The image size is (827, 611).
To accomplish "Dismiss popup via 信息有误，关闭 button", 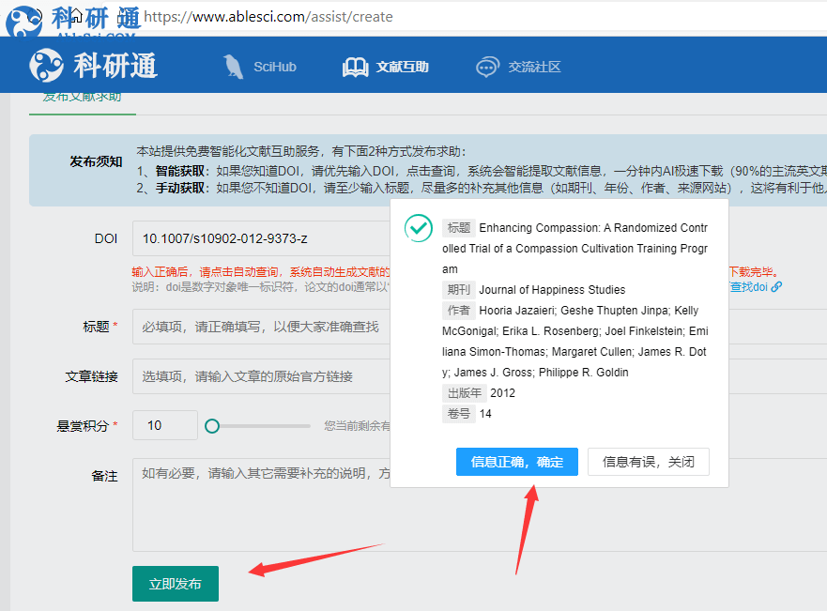I will 648,462.
